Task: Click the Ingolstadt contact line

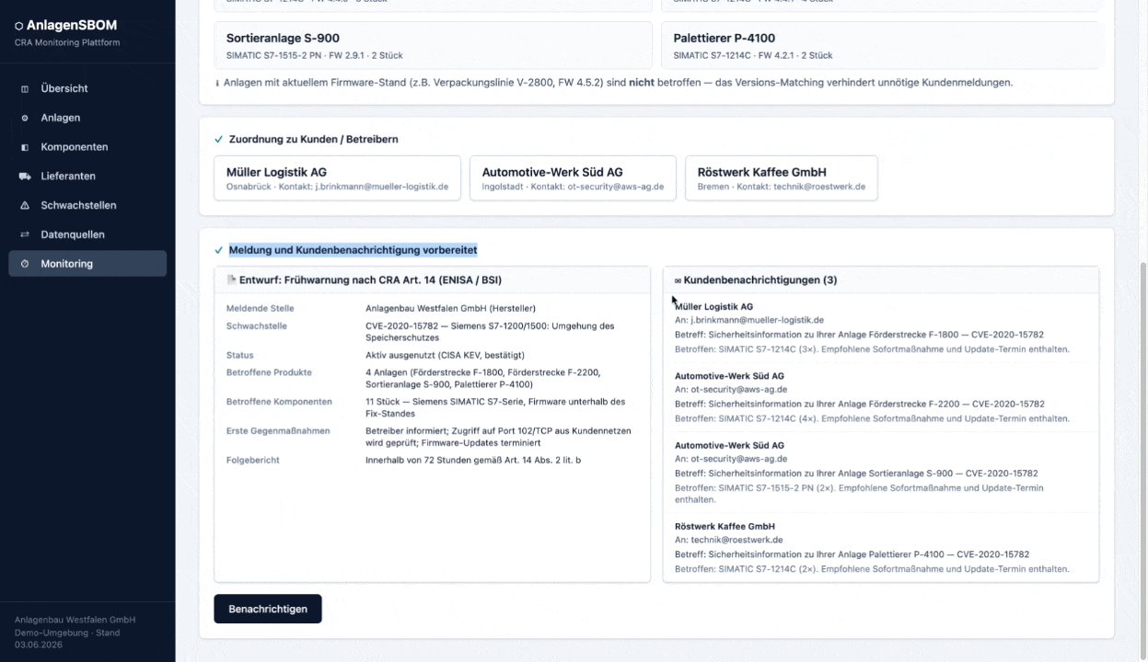Action: (x=573, y=187)
